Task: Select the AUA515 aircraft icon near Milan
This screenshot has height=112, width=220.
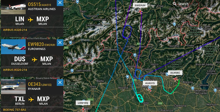Action: [x=150, y=90]
